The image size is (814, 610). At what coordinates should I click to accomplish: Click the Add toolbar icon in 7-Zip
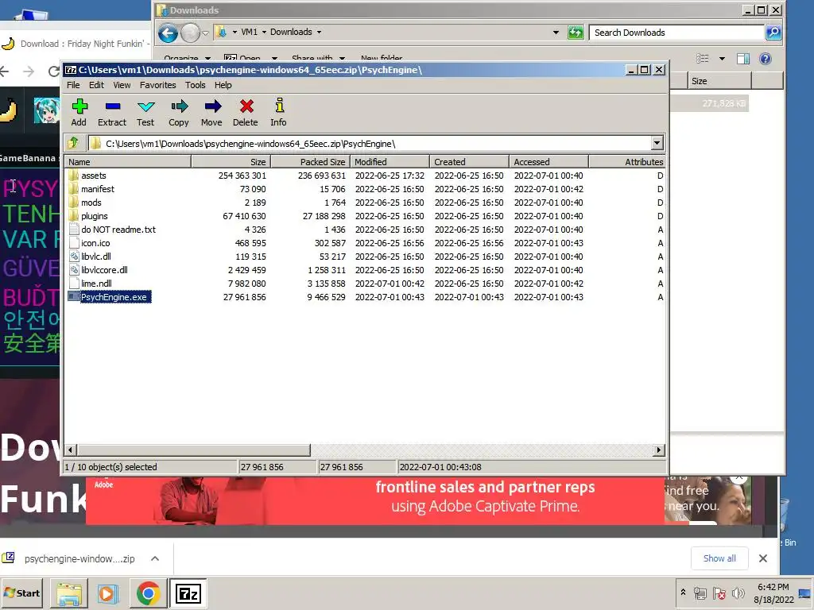tap(79, 112)
